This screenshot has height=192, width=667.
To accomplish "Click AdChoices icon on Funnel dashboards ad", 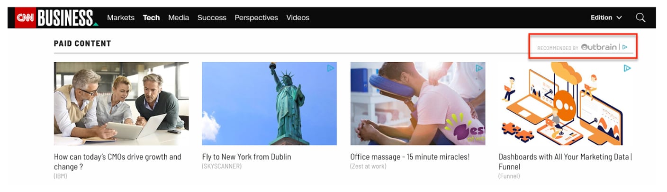I will coord(627,68).
